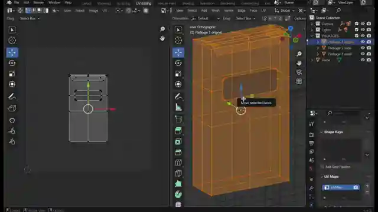This screenshot has width=378, height=212.
Task: Toggle camera view in the 3D viewport
Action: (299, 72)
